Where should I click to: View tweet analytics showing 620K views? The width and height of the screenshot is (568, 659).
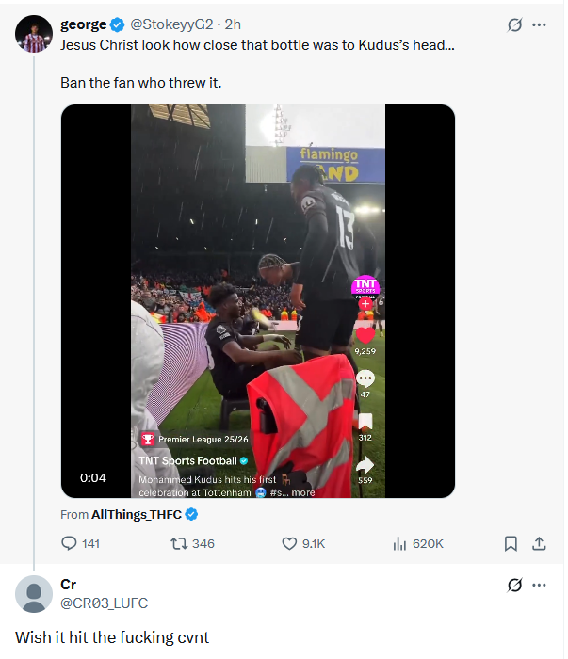tap(399, 543)
